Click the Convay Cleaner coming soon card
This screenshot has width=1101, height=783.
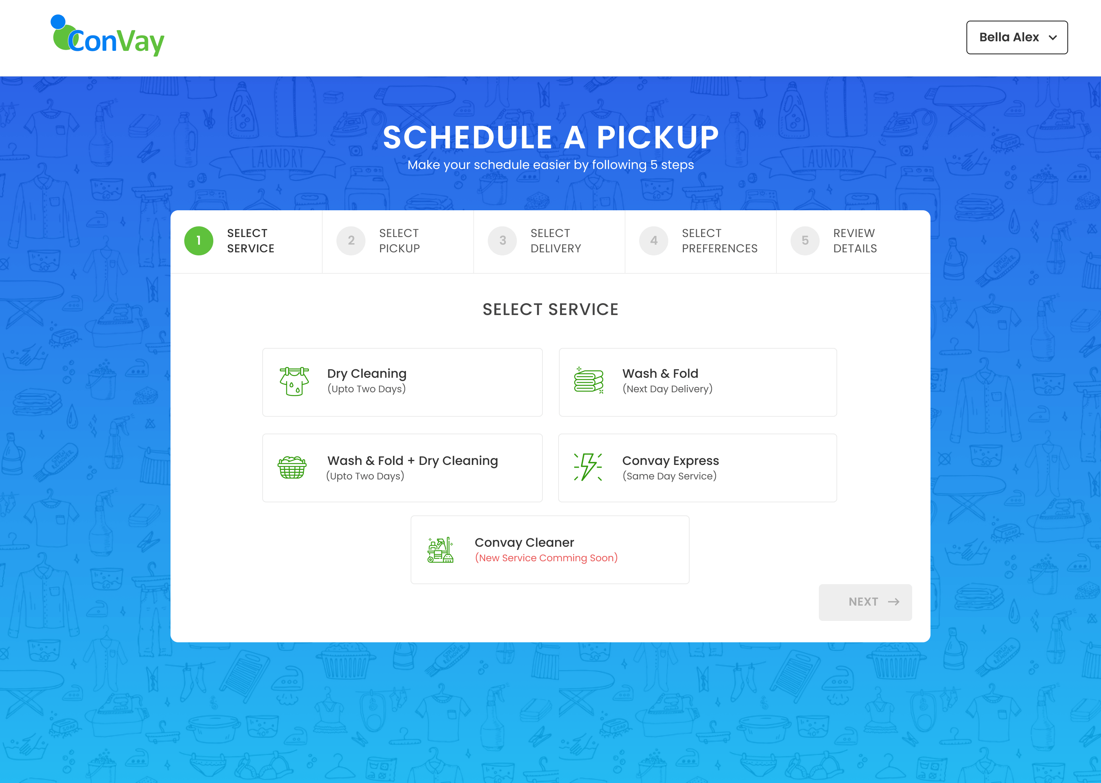click(549, 550)
